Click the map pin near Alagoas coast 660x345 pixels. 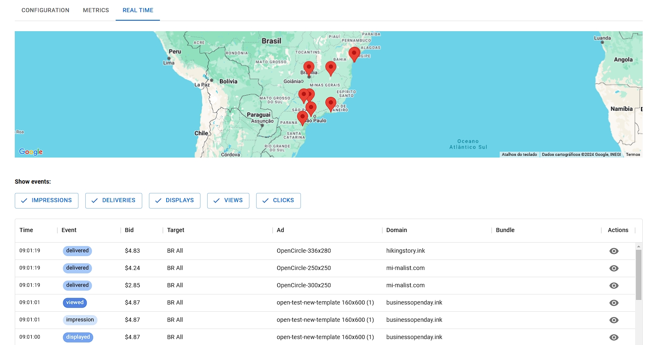pyautogui.click(x=354, y=53)
